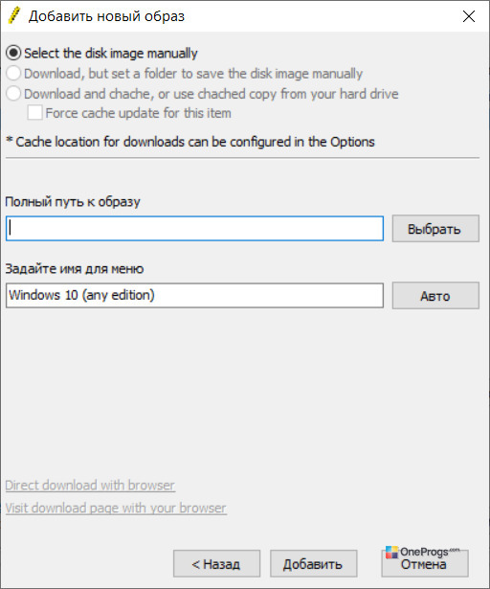
Task: Click the Авто button
Action: pos(435,296)
